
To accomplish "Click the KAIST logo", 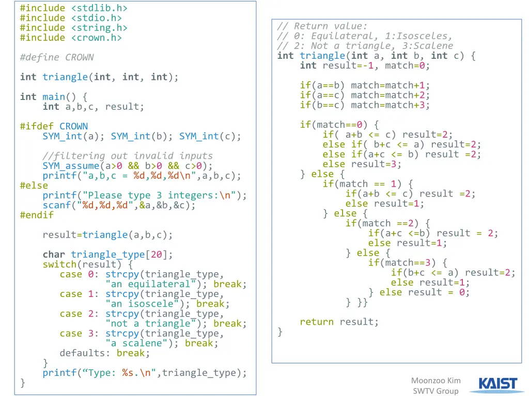I will tap(498, 385).
